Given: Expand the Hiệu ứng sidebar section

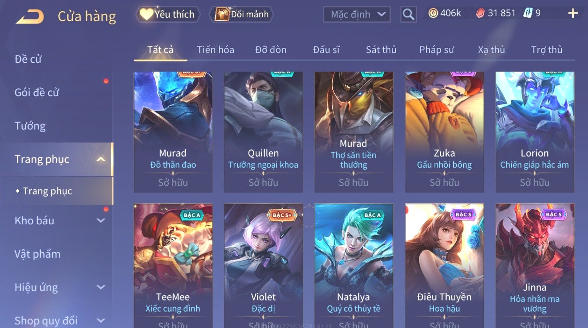Looking at the screenshot, I should pos(101,287).
